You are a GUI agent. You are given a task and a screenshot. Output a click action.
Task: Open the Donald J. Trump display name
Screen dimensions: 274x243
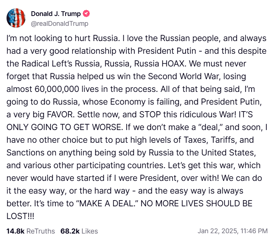pyautogui.click(x=56, y=14)
